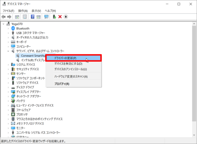
Task: Collapse サウンド、ビデオ、およびゲーム コントローラー category
Action: pyautogui.click(x=8, y=51)
